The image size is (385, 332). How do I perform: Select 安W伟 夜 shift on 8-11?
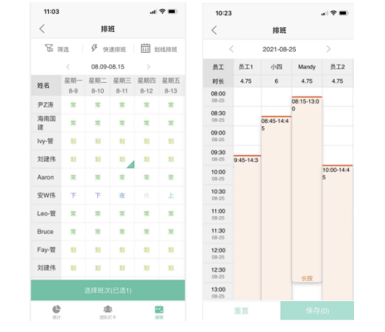pyautogui.click(x=122, y=195)
